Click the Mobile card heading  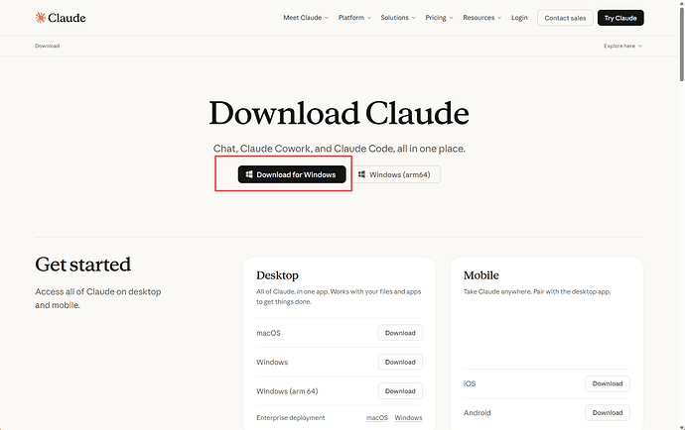coord(480,275)
